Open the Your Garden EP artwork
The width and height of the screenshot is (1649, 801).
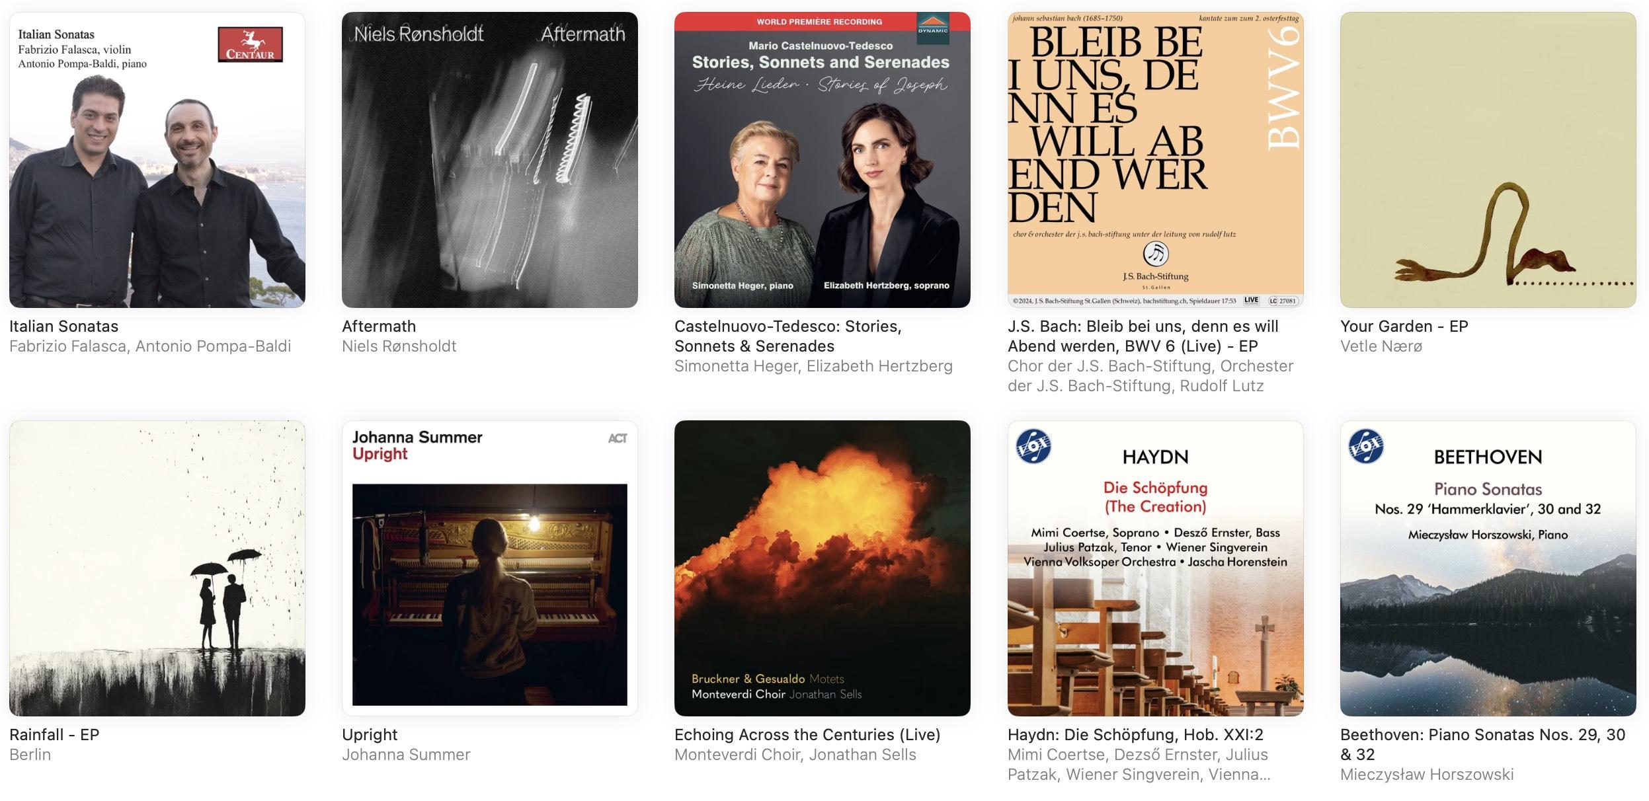click(1488, 160)
